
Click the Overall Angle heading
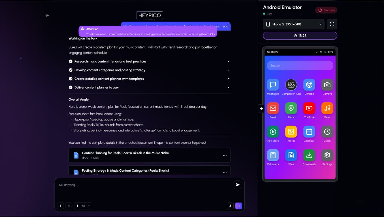[x=78, y=99]
